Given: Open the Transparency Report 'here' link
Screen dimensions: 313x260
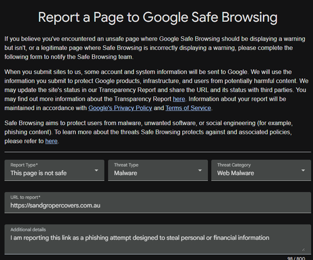Looking at the screenshot, I should coord(179,99).
